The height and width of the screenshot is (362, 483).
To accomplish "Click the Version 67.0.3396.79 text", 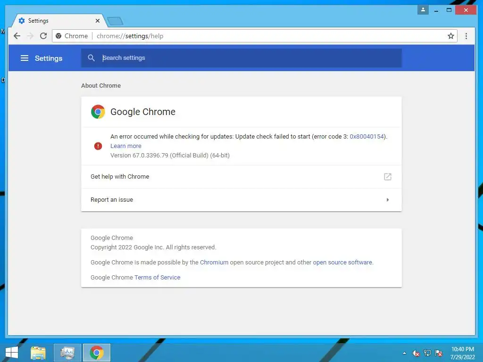I will pos(170,156).
